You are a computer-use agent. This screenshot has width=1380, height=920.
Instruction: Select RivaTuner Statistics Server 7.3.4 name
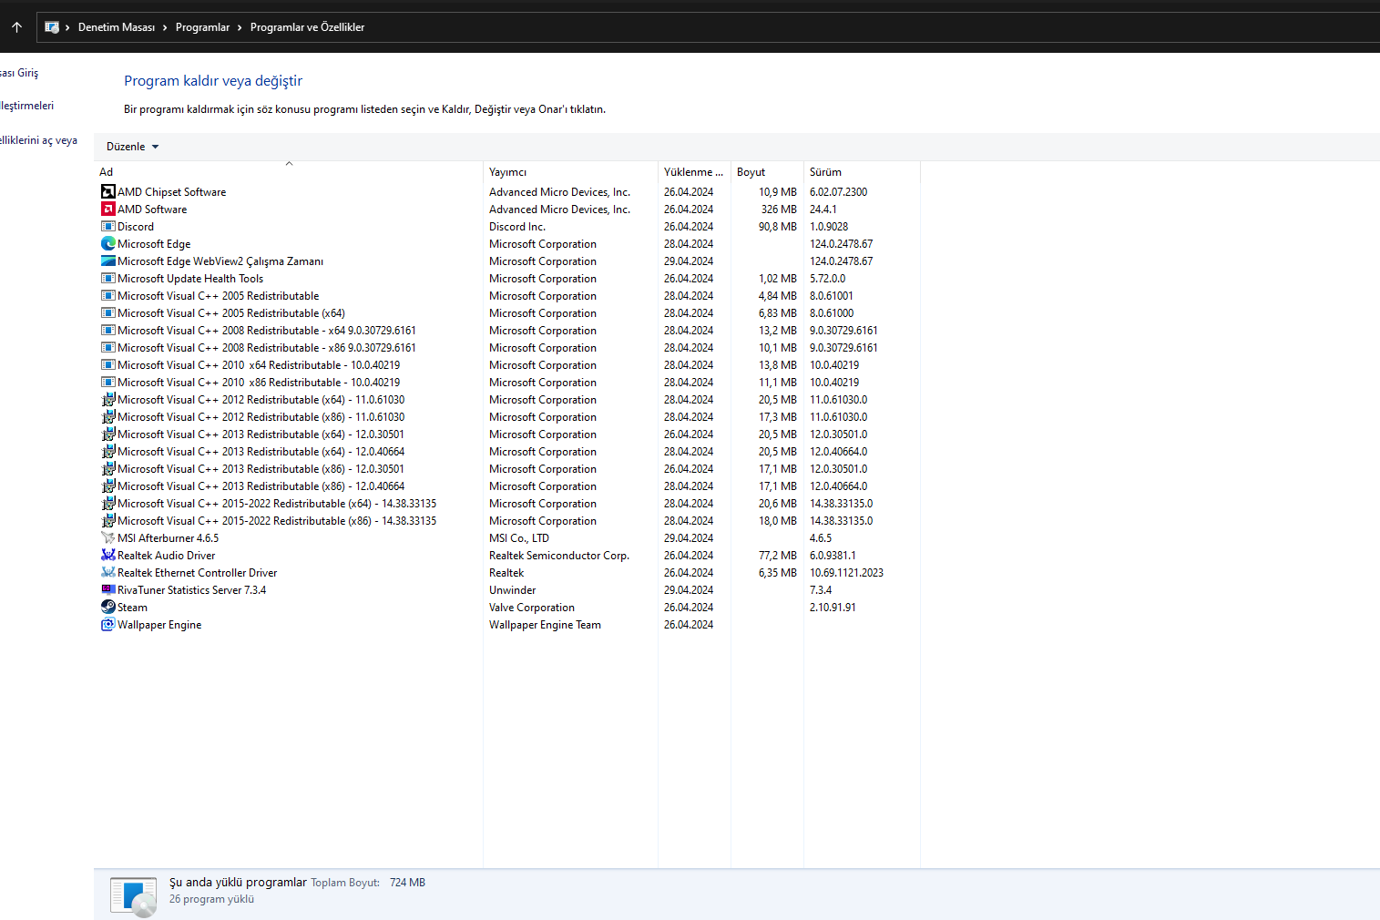tap(192, 590)
